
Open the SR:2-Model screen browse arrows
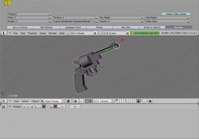coord(68,33)
